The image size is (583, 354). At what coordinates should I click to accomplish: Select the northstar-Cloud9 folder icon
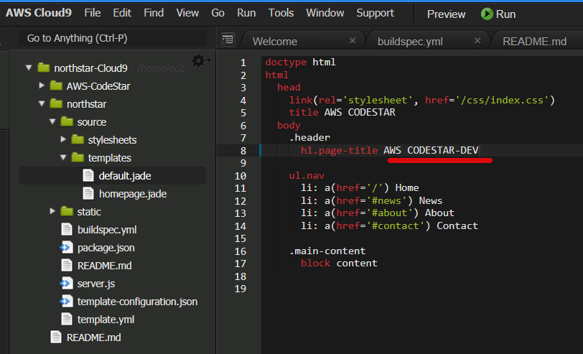tap(44, 67)
